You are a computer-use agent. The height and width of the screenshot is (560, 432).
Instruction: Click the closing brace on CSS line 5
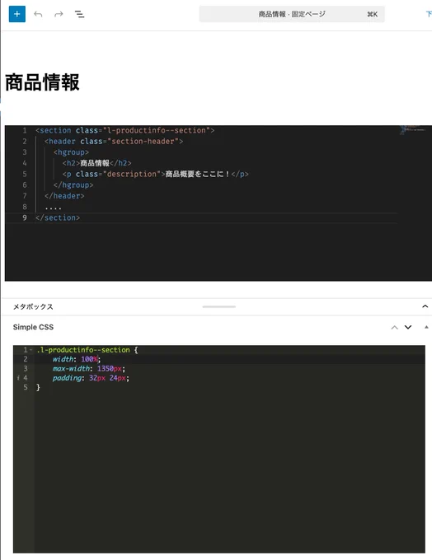point(38,387)
